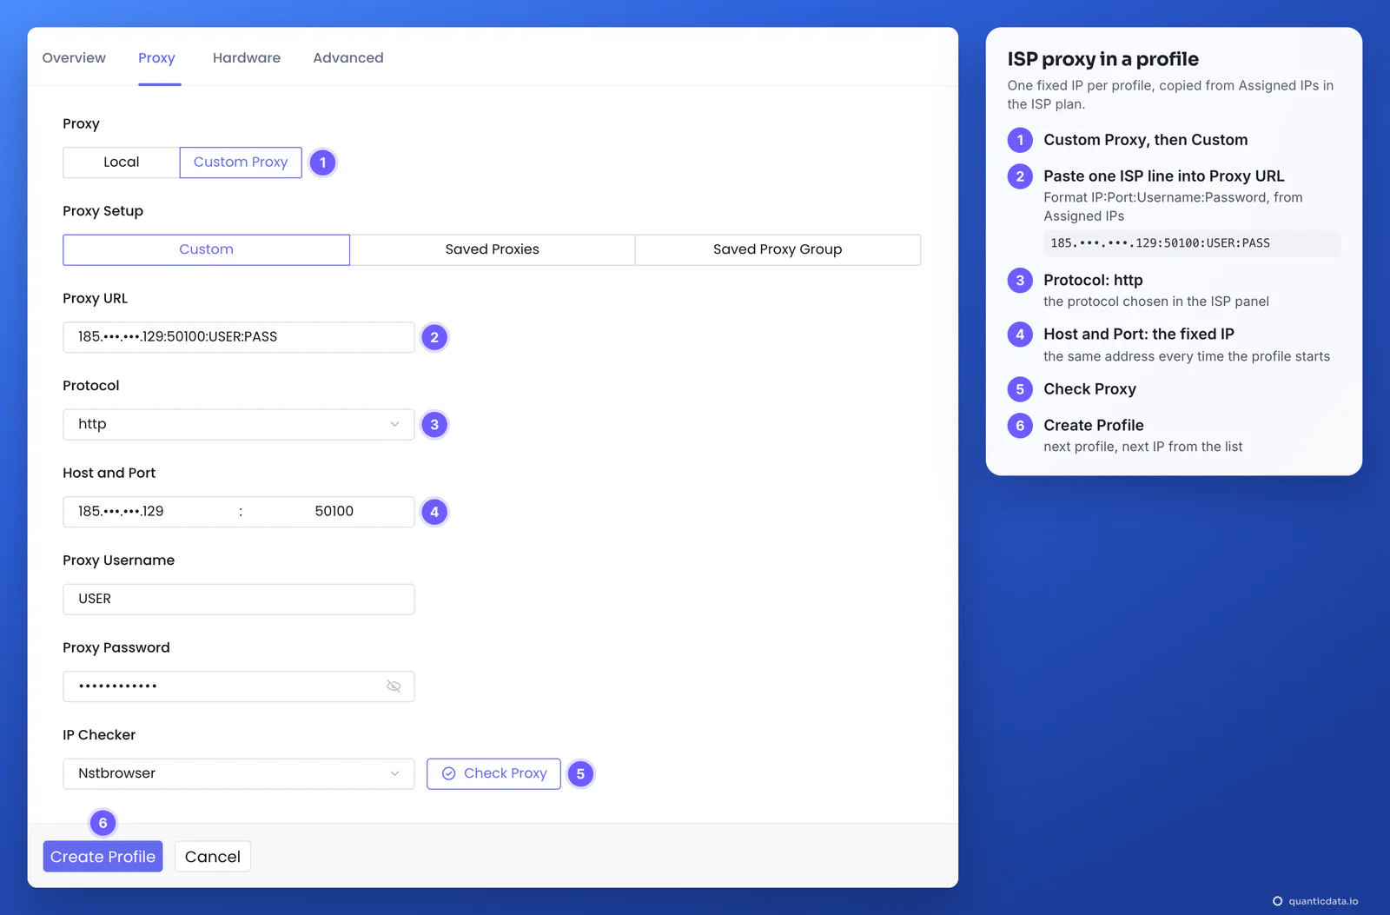Image resolution: width=1390 pixels, height=915 pixels.
Task: Expand the IP Checker Nstbrowser dropdown
Action: click(238, 773)
